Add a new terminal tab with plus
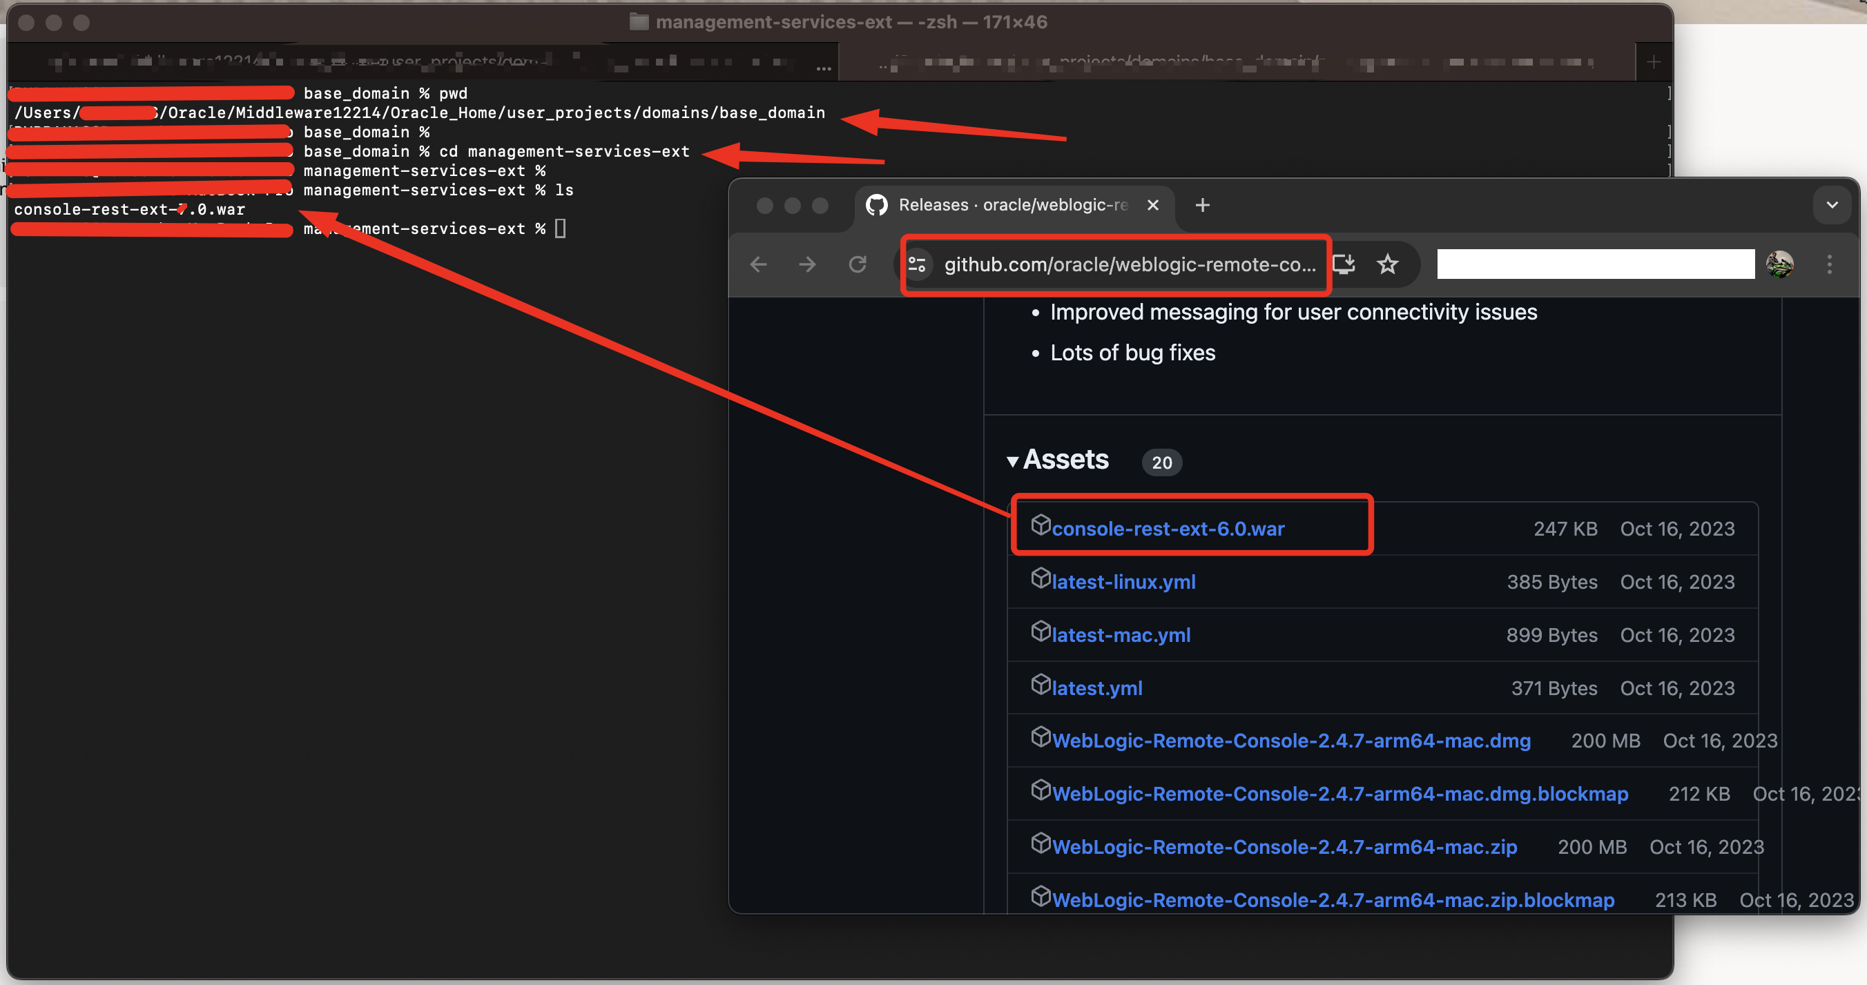The image size is (1867, 985). pos(1653,62)
